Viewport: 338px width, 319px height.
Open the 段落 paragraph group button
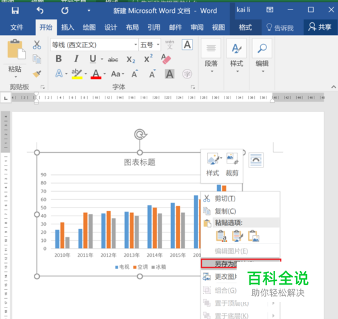(x=211, y=55)
